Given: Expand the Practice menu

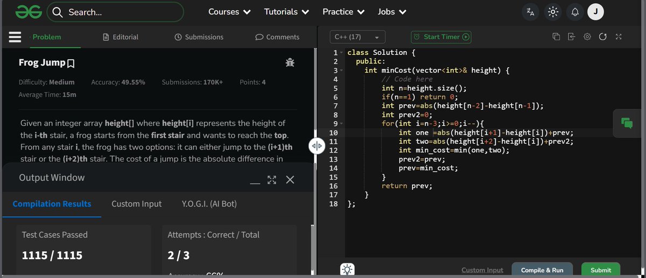Looking at the screenshot, I should [343, 12].
